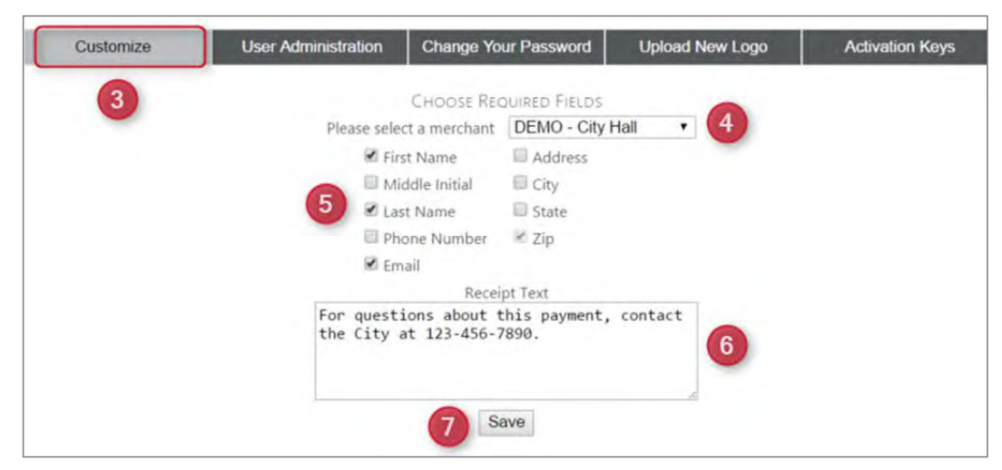This screenshot has width=1002, height=470.
Task: Go to Change Your Password tab
Action: (x=506, y=47)
